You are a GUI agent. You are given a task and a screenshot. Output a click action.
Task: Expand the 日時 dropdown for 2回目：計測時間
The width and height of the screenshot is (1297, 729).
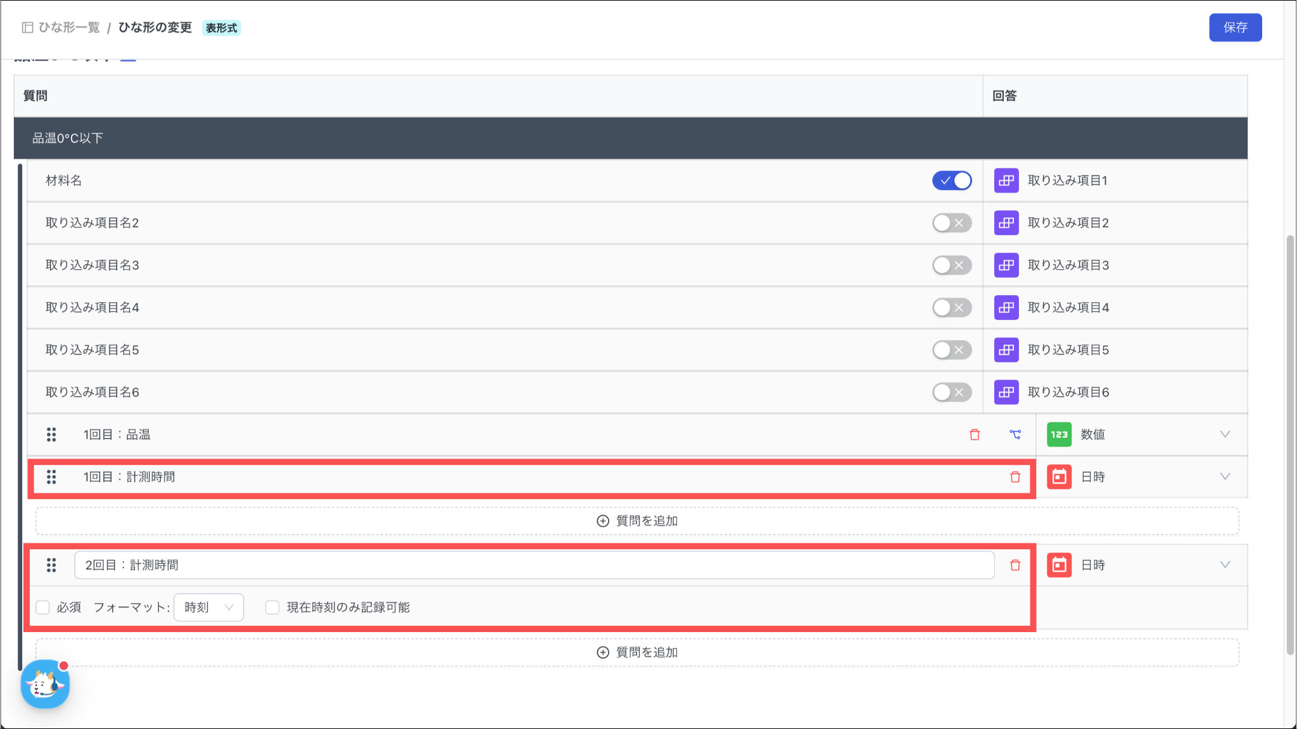point(1225,565)
